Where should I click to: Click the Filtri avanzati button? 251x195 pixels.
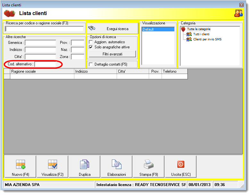113,54
